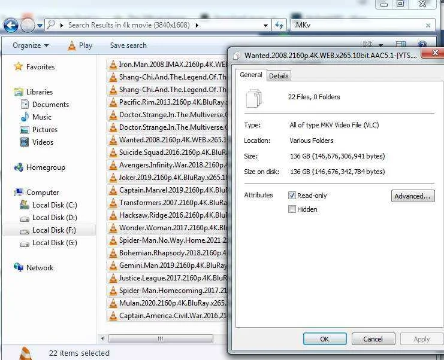Select Computer in the navigation pane
This screenshot has width=444, height=360.
click(x=37, y=193)
